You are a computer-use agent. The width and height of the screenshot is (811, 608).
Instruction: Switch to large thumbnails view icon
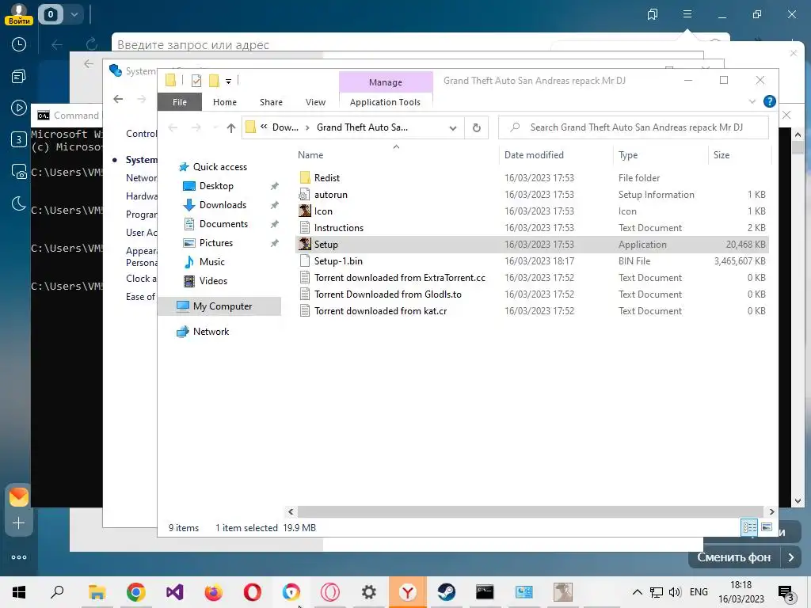(x=767, y=527)
